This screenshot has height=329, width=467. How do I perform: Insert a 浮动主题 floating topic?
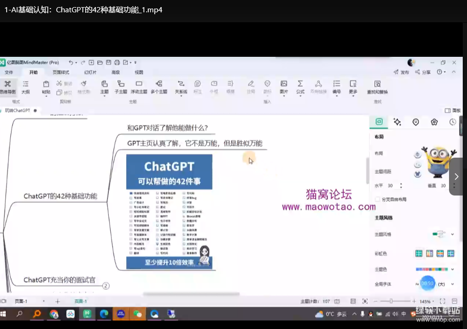tap(139, 87)
